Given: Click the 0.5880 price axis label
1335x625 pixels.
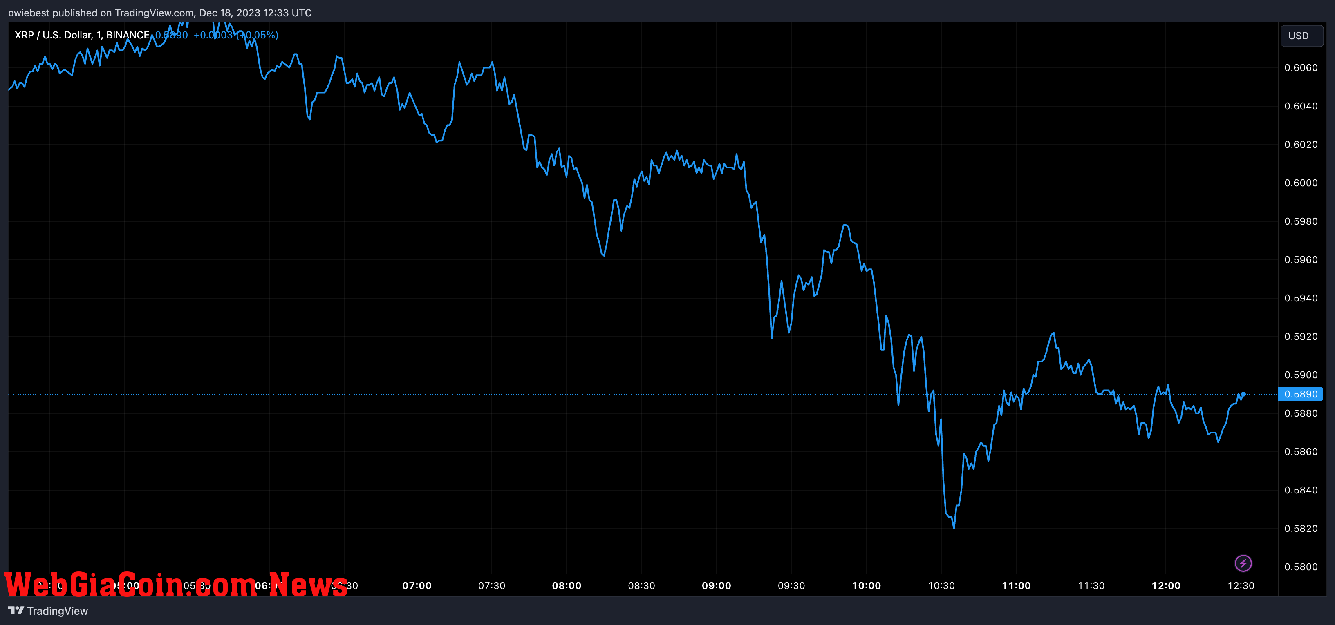Looking at the screenshot, I should point(1301,413).
